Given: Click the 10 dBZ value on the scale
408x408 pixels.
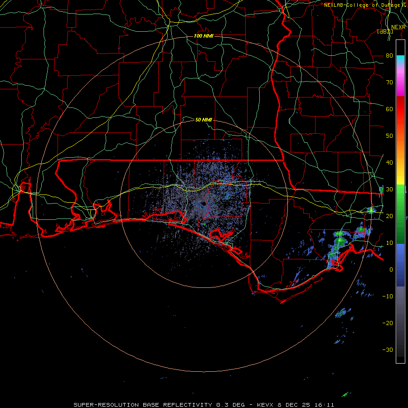Looking at the screenshot, I should (389, 243).
